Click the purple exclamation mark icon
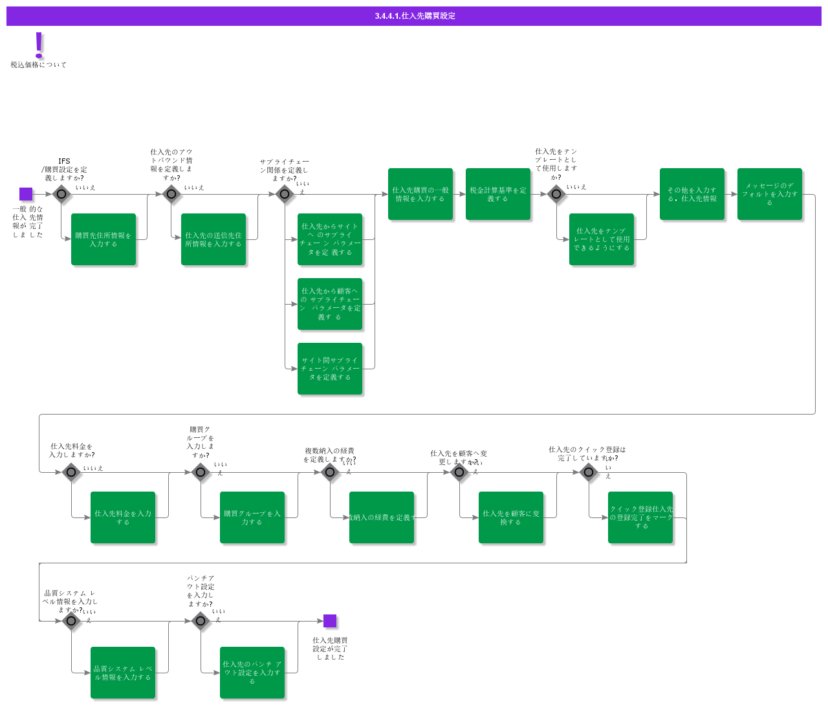Viewport: 828px width, 705px height. coord(39,45)
